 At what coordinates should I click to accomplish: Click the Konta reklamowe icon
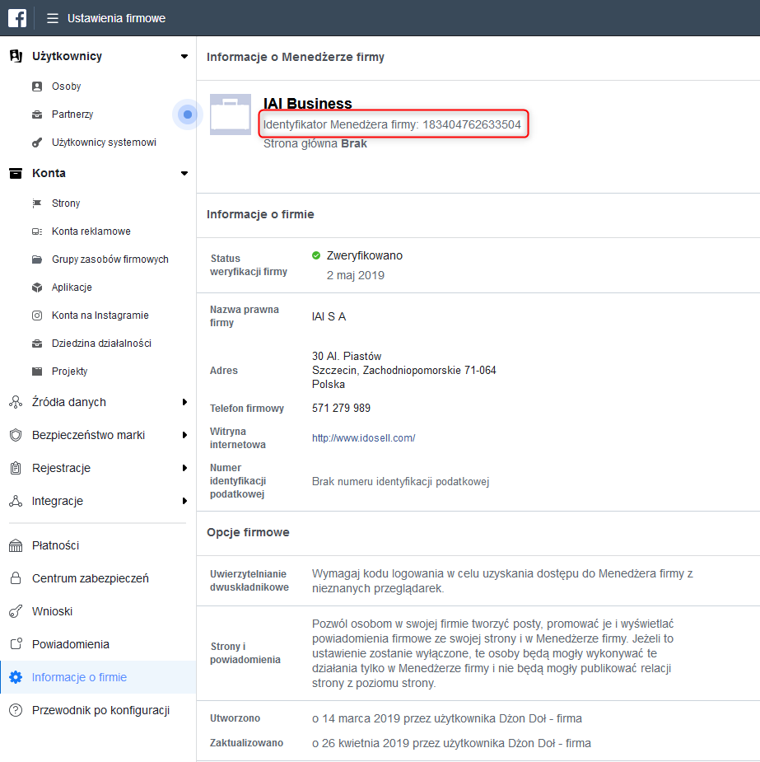37,231
